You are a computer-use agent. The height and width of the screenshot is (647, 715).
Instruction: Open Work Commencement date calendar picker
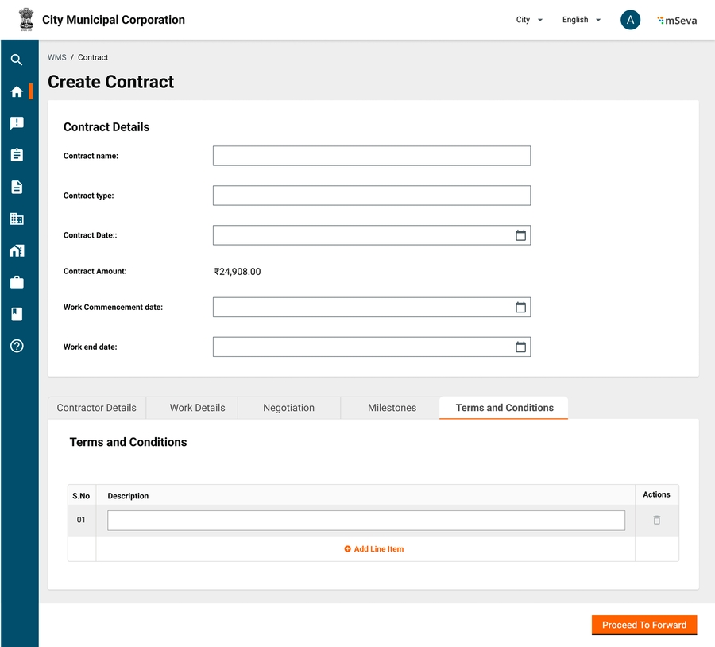[x=520, y=307]
